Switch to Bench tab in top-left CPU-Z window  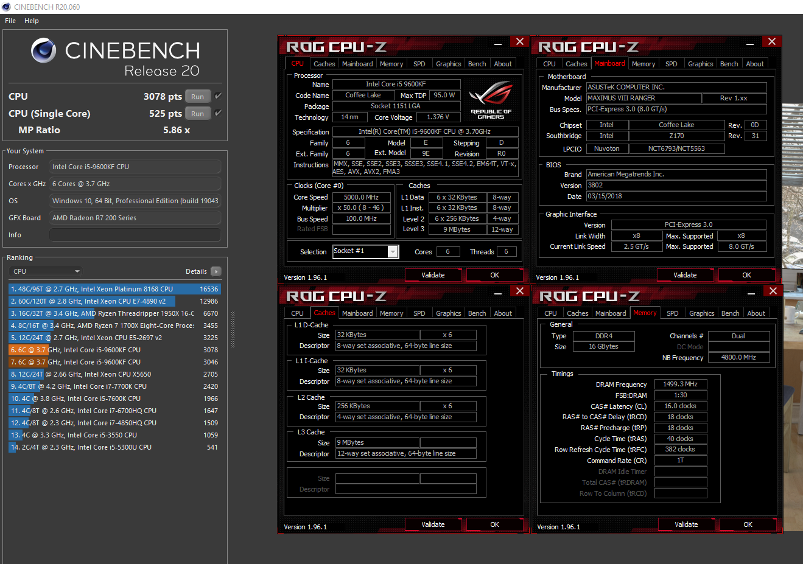tap(477, 64)
